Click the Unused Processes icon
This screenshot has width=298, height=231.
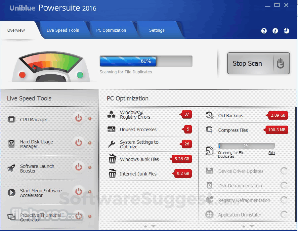point(111,129)
